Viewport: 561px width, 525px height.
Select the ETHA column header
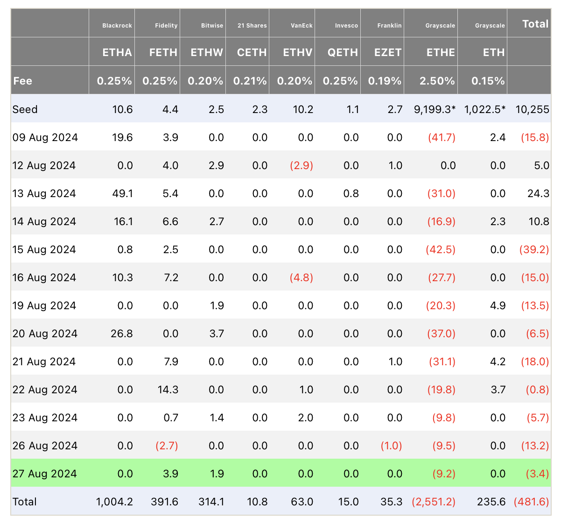click(x=117, y=52)
